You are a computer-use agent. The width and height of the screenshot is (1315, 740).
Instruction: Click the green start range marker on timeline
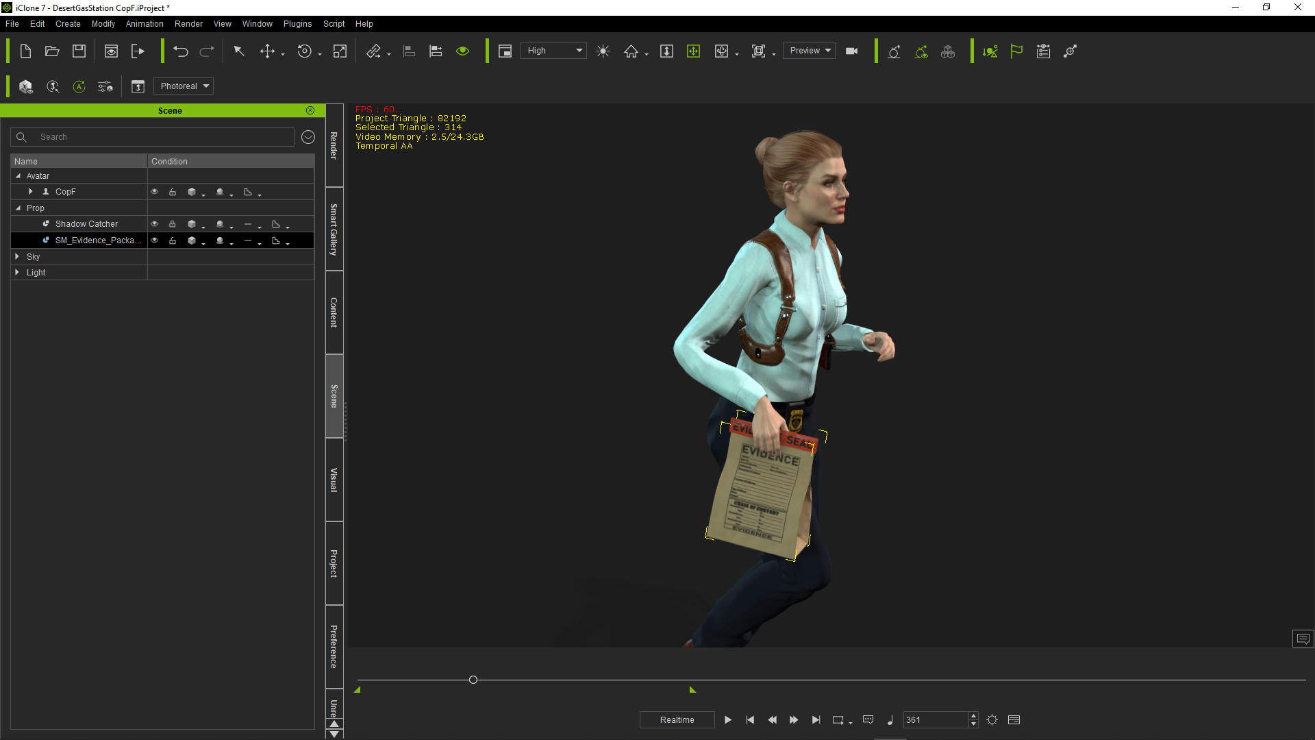point(358,690)
